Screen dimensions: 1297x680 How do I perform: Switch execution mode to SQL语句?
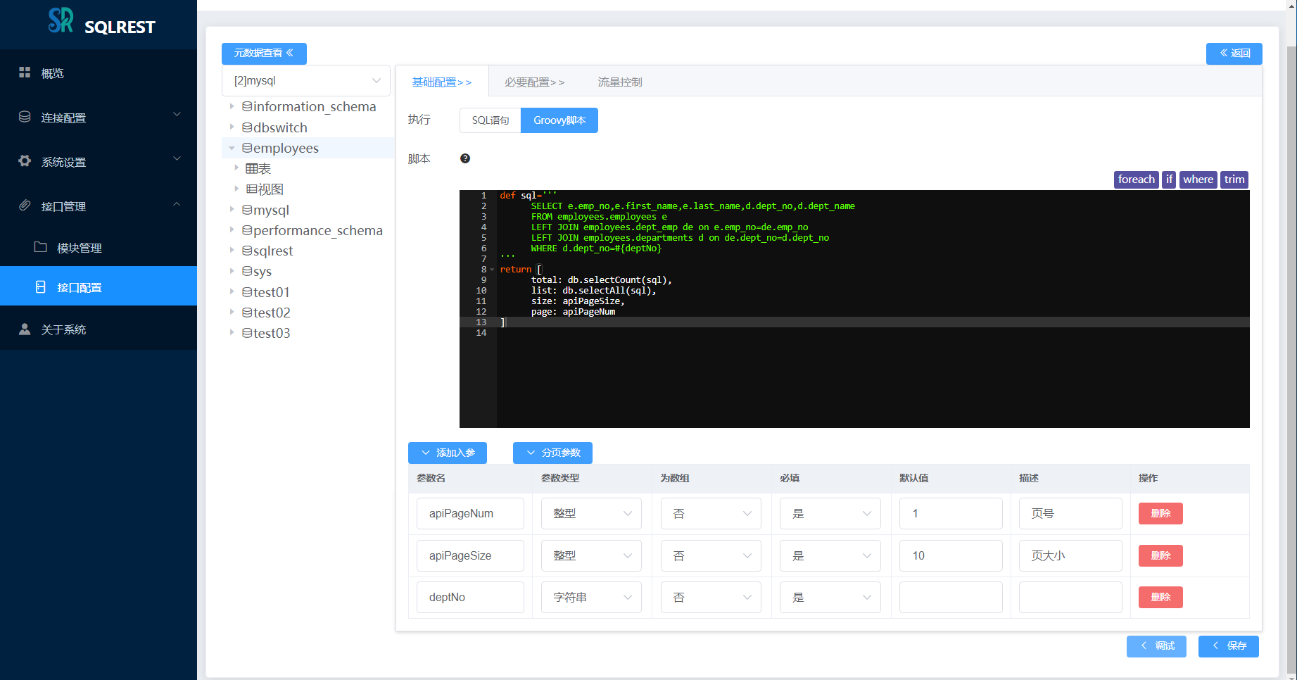(x=491, y=120)
